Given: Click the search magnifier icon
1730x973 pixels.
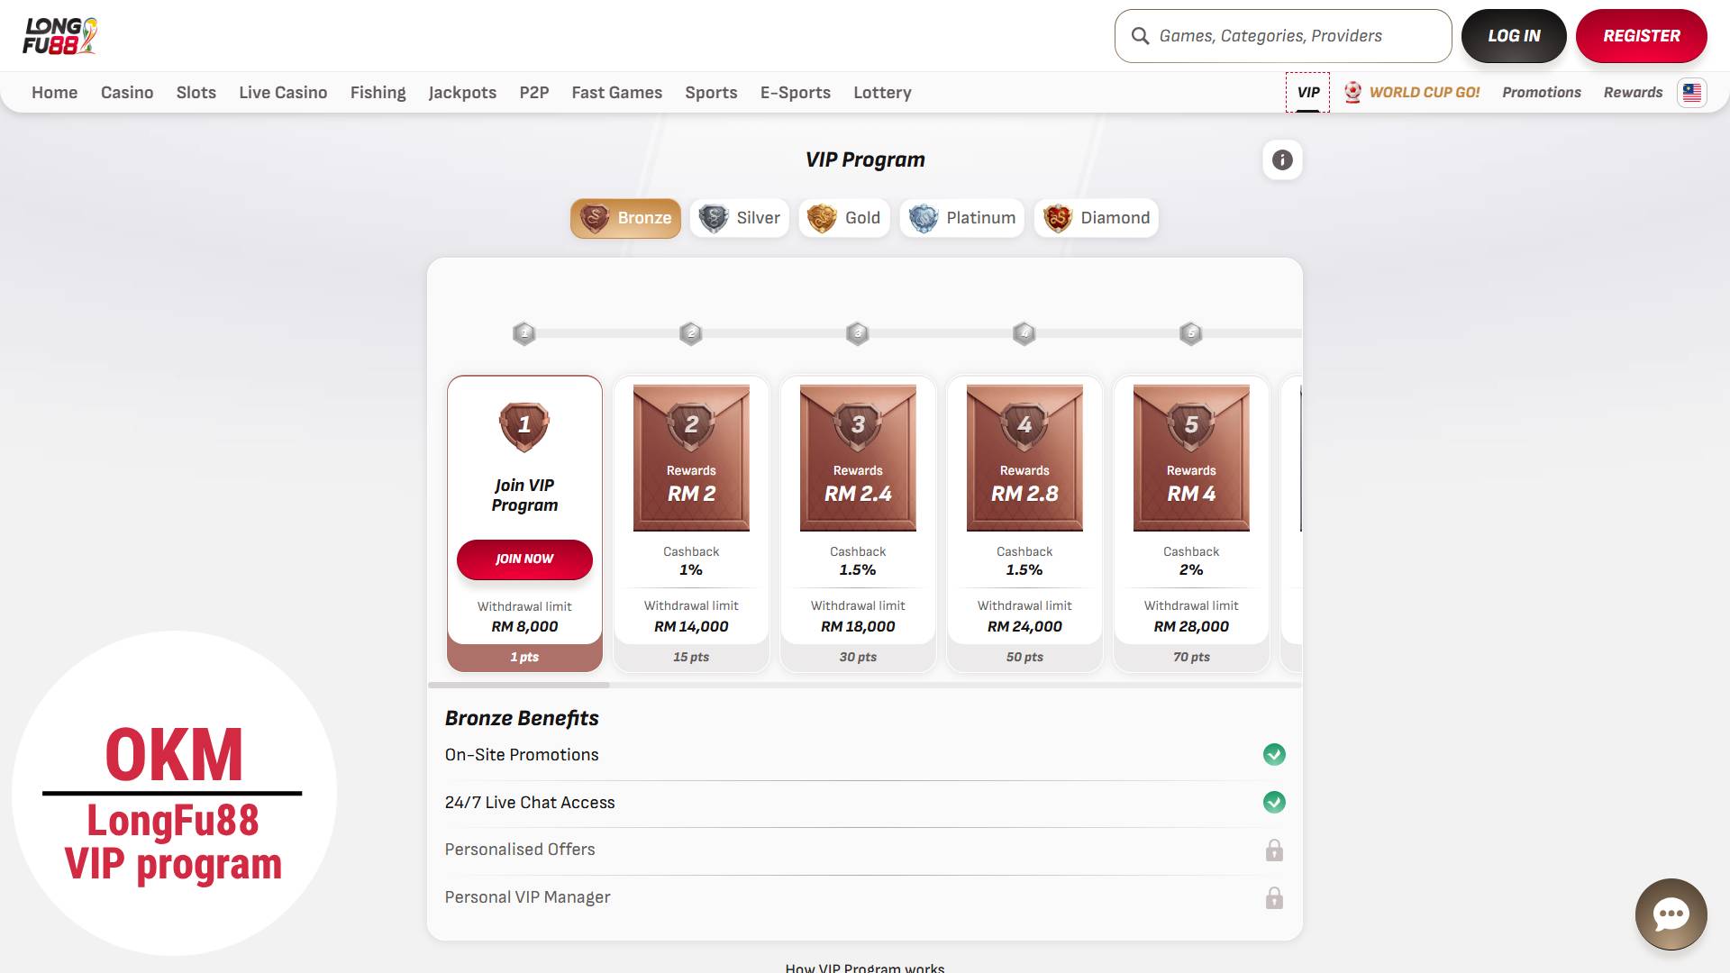Looking at the screenshot, I should pos(1140,36).
